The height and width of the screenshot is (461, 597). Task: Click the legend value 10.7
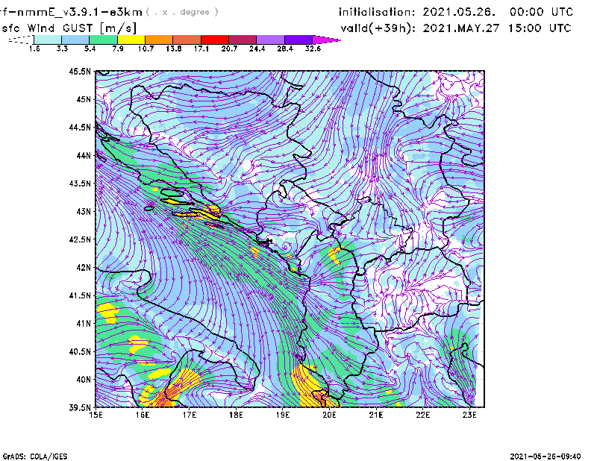(146, 48)
